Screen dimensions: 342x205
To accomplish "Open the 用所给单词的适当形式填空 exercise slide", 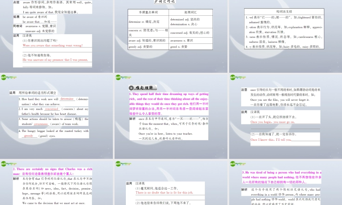I will 56,117.
